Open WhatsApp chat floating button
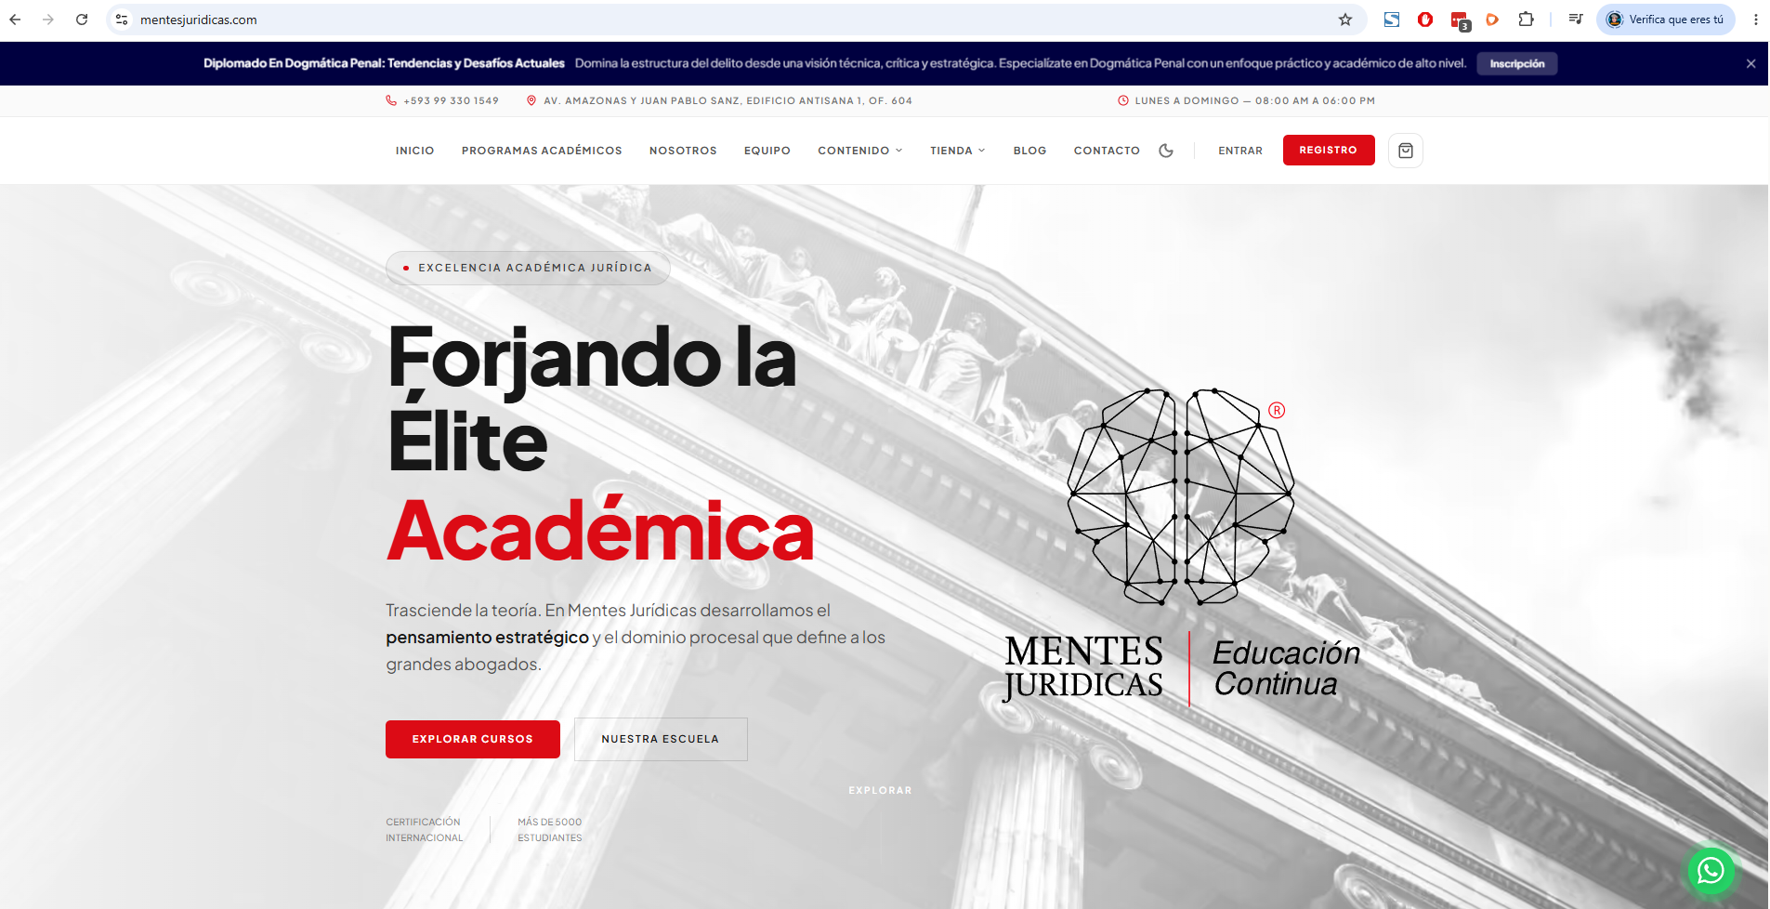Viewport: 1770px width, 909px height. click(x=1711, y=870)
